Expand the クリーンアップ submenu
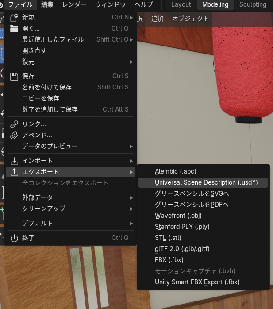This screenshot has height=309, width=273. (x=70, y=209)
